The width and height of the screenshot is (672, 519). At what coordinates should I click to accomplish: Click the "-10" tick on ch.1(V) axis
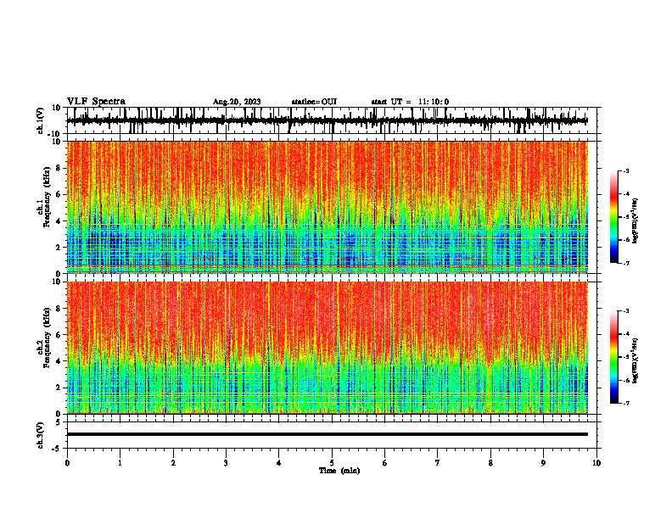click(x=55, y=134)
